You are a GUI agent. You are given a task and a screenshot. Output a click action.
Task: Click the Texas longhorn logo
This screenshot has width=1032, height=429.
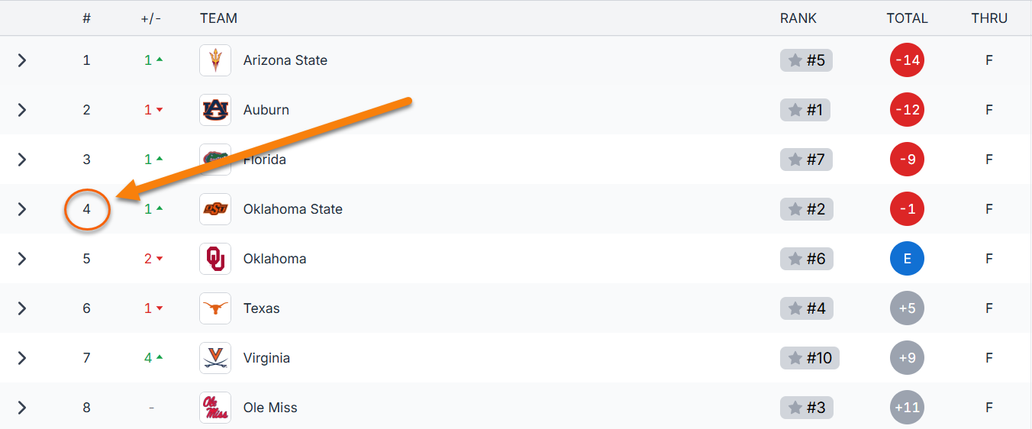tap(215, 308)
